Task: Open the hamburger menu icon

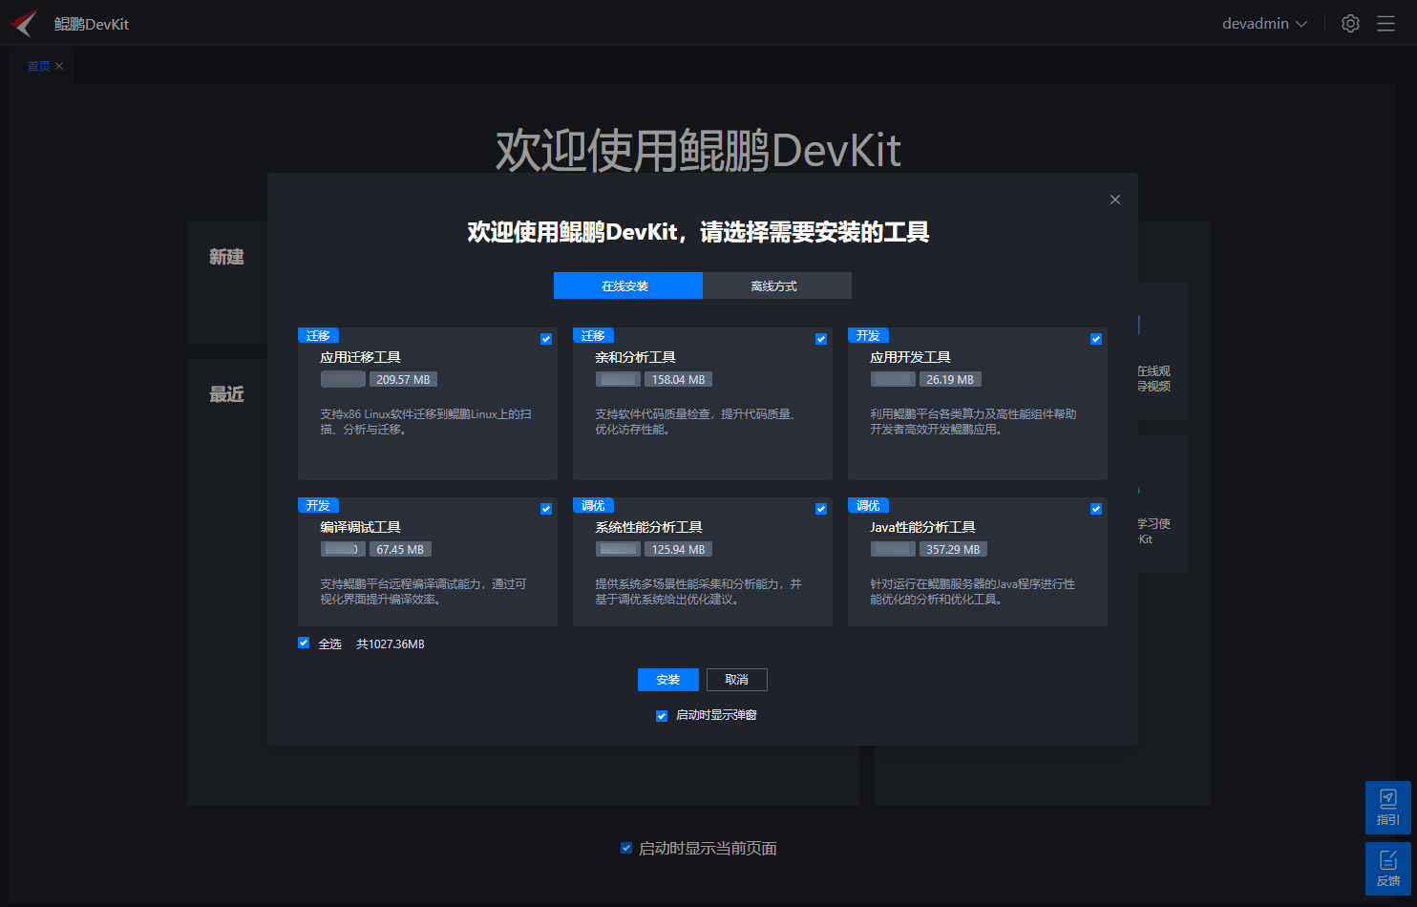Action: (1386, 24)
